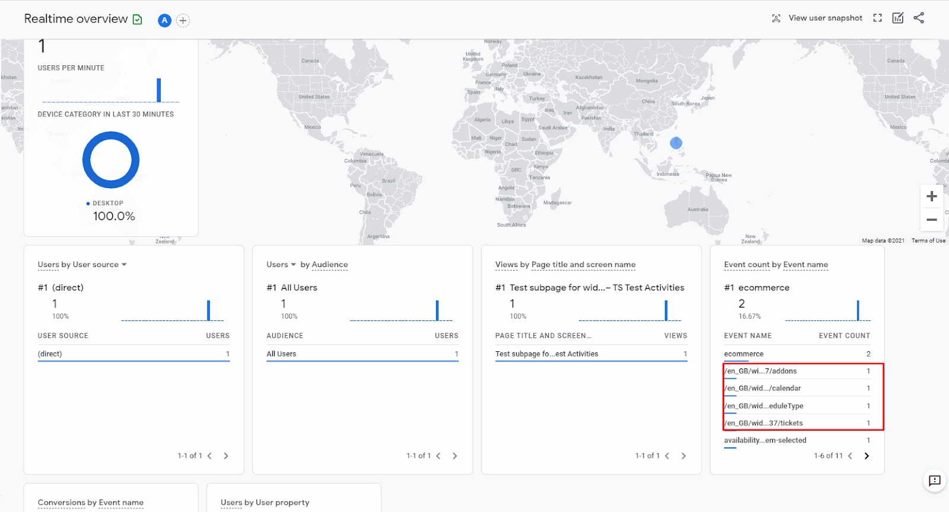Select the 'availability...em-selected' event row

pos(797,441)
